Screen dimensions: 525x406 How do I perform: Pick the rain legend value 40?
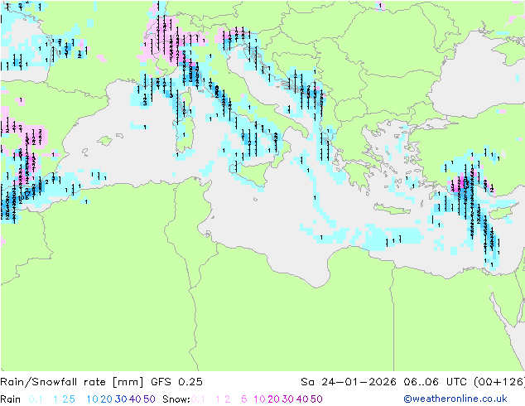135,399
